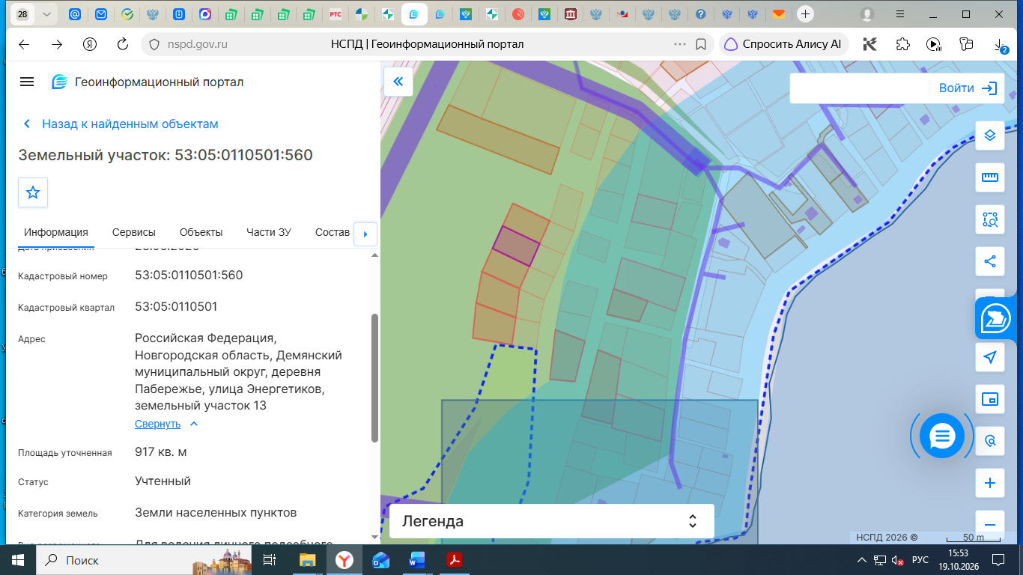Collapse the side panel with double-chevron button
Viewport: 1023px width, 575px height.
point(398,82)
